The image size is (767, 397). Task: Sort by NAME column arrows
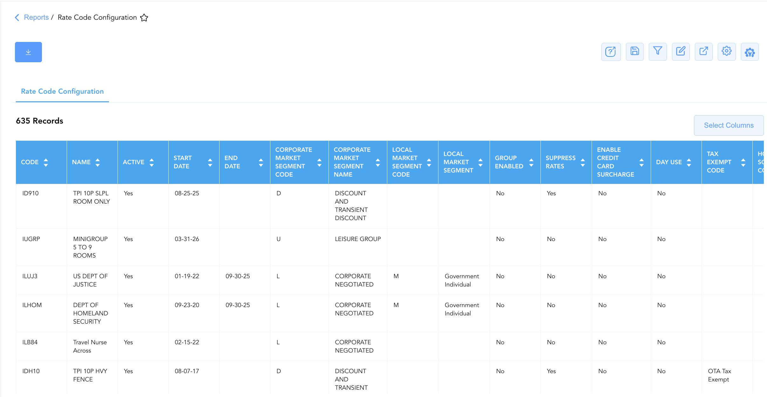click(98, 162)
